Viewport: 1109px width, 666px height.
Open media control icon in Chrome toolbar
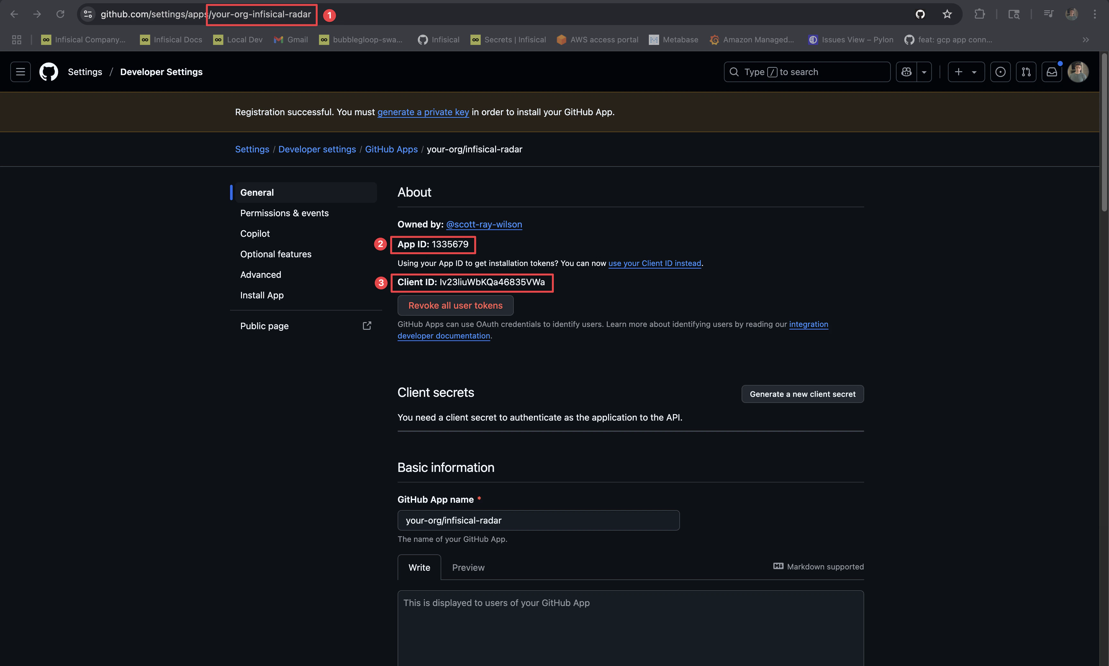1048,14
